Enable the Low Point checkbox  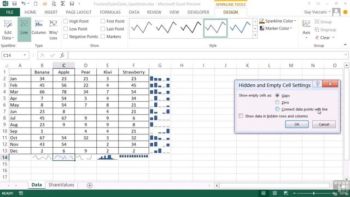[66, 29]
